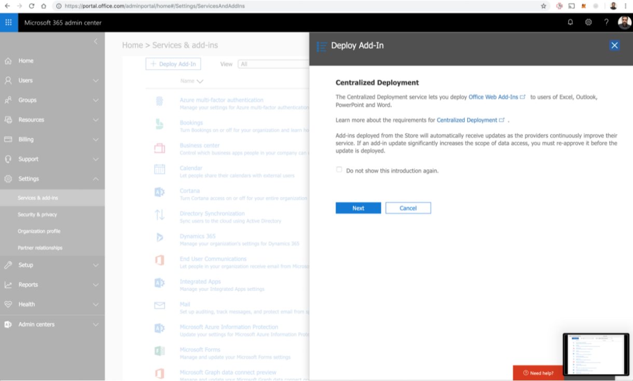Open the user profile avatar
633x381 pixels.
pyautogui.click(x=624, y=22)
